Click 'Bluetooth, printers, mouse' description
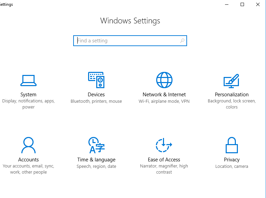This screenshot has height=198, width=266. [x=96, y=101]
